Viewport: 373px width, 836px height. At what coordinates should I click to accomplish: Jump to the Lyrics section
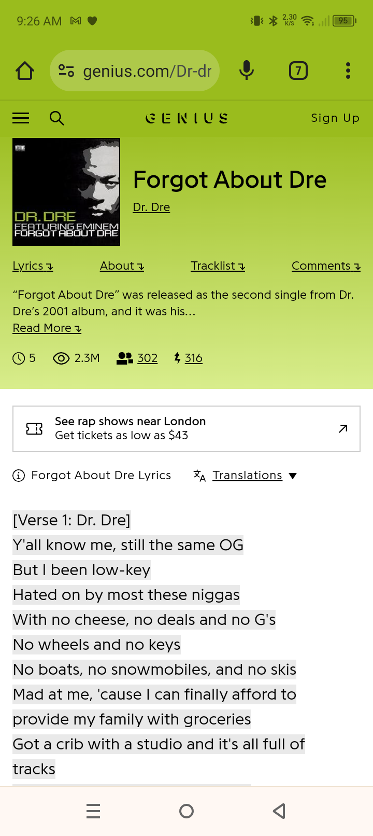pyautogui.click(x=33, y=266)
